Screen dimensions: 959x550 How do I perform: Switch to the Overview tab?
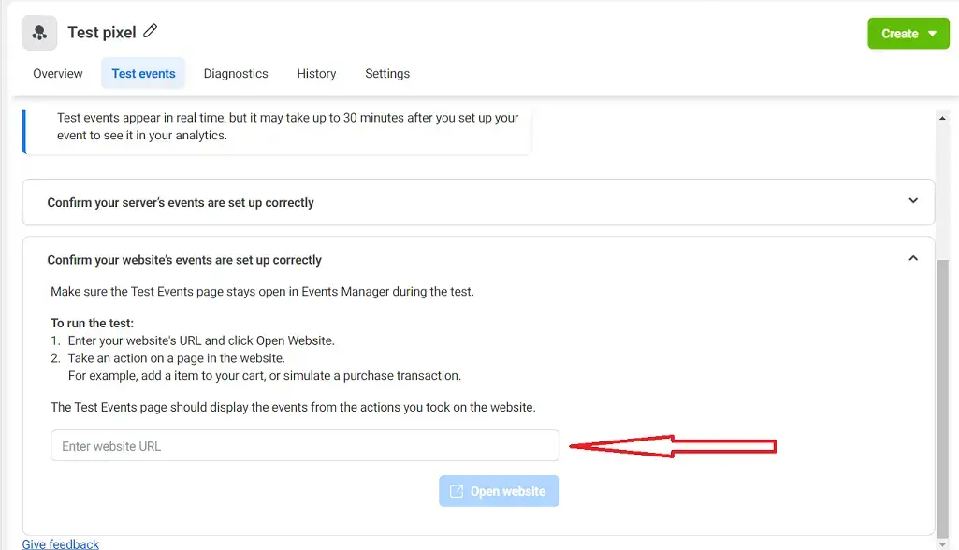57,73
